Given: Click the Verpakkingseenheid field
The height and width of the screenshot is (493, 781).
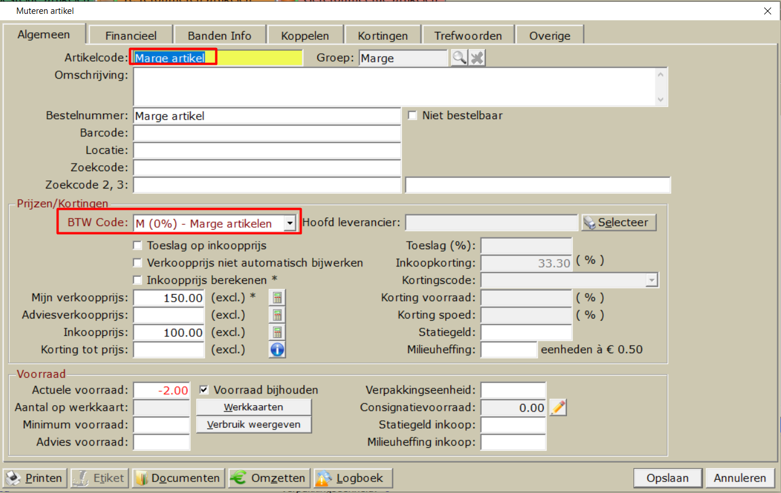Looking at the screenshot, I should tap(513, 390).
